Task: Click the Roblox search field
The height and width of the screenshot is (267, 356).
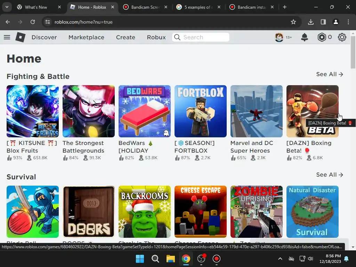Action: click(x=201, y=37)
